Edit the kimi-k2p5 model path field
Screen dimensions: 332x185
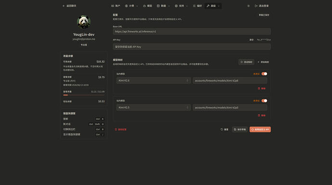click(x=230, y=108)
